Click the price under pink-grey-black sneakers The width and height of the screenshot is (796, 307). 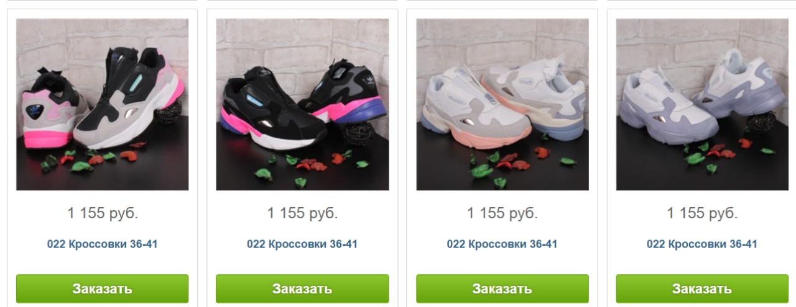(x=103, y=213)
